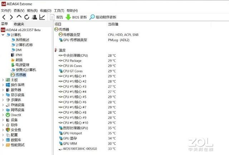Click the 温度 section header

[x=60, y=50]
